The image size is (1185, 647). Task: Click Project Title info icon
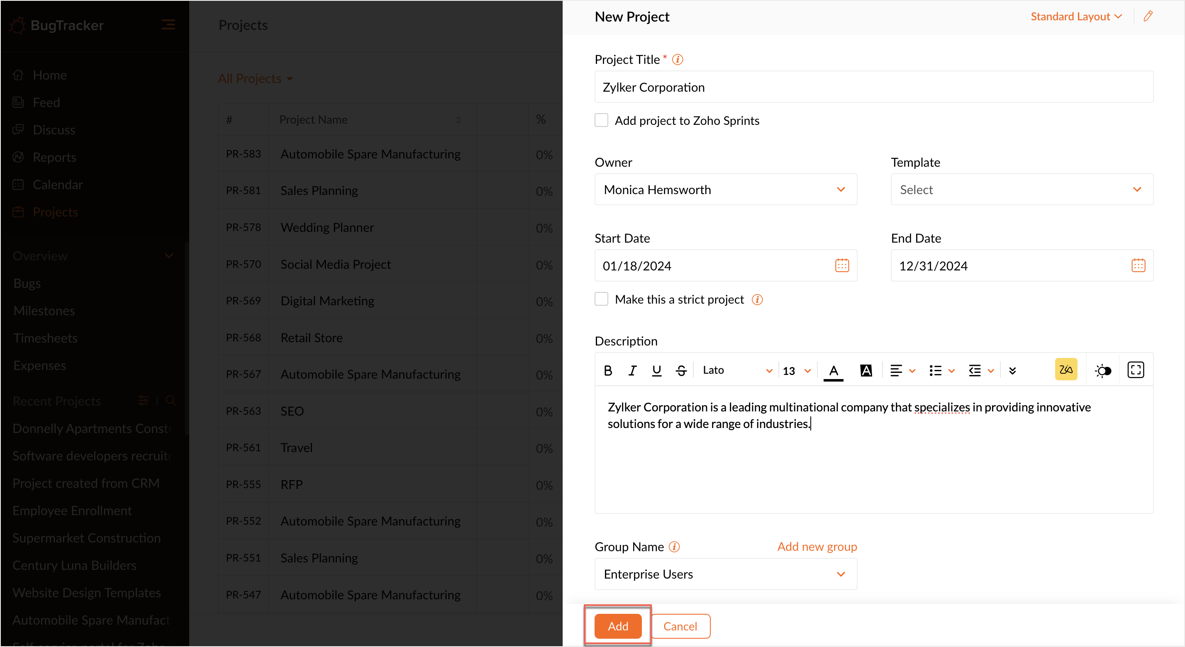tap(677, 60)
